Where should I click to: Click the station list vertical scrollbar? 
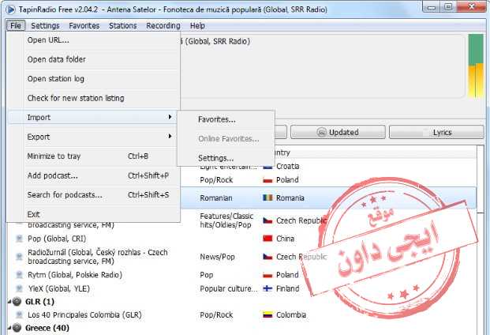pos(481,240)
